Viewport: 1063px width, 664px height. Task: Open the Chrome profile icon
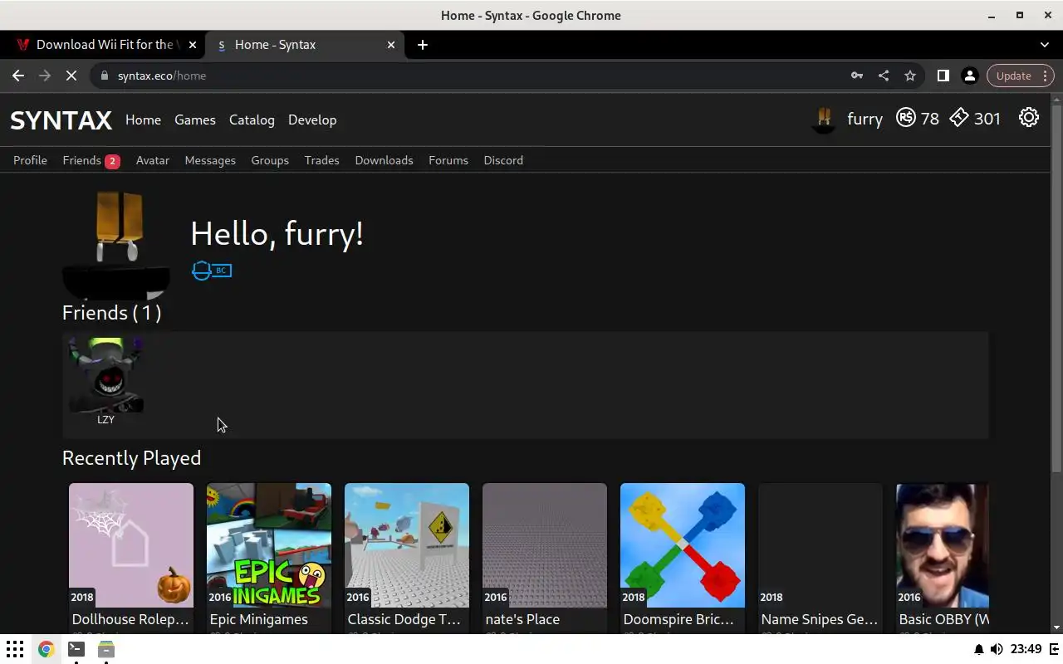click(969, 76)
